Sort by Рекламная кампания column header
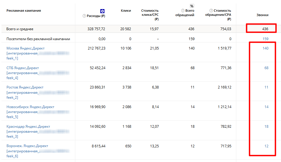The height and width of the screenshot is (162, 281). (24, 11)
